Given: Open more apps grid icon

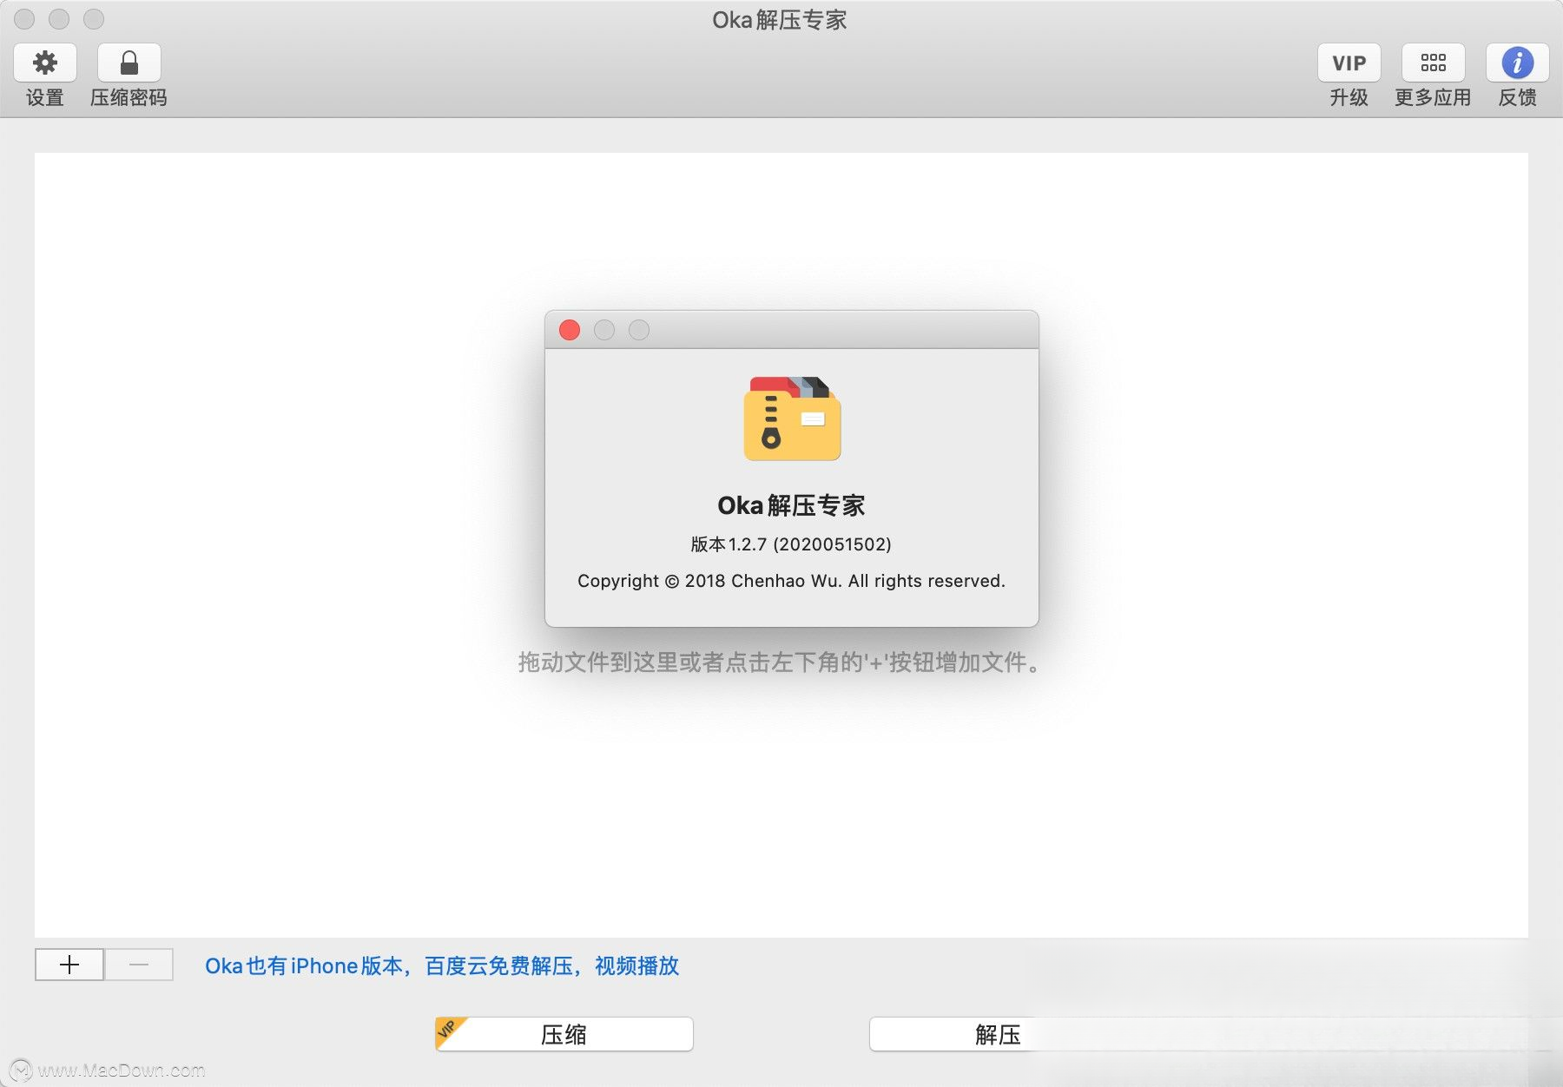Looking at the screenshot, I should [x=1433, y=63].
